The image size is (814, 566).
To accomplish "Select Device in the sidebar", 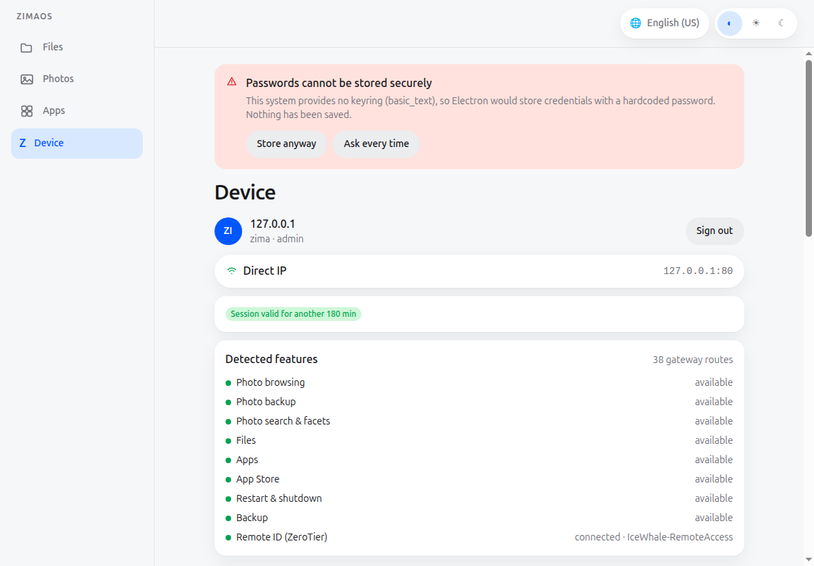I will (x=77, y=144).
